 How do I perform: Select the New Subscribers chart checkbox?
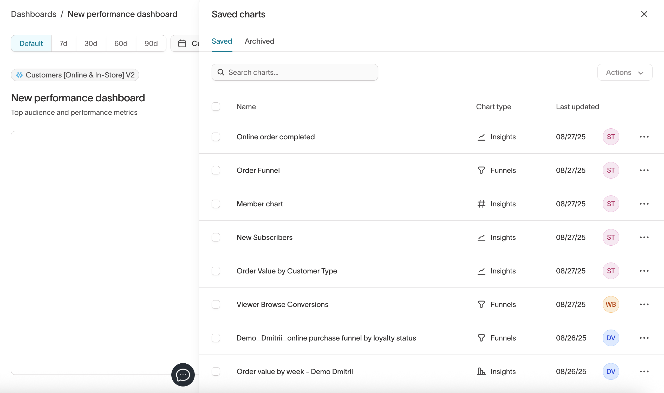pyautogui.click(x=216, y=238)
